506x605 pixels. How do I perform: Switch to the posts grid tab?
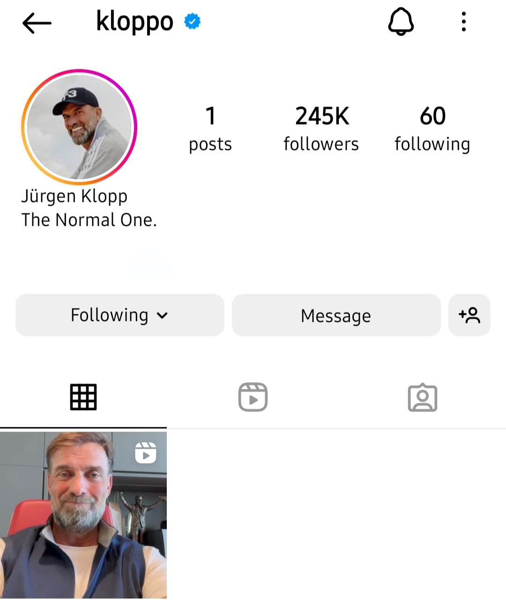[x=83, y=397]
